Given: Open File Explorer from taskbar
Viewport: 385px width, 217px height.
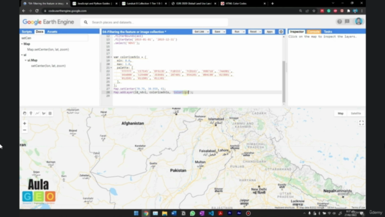Looking at the screenshot, I should point(164,213).
